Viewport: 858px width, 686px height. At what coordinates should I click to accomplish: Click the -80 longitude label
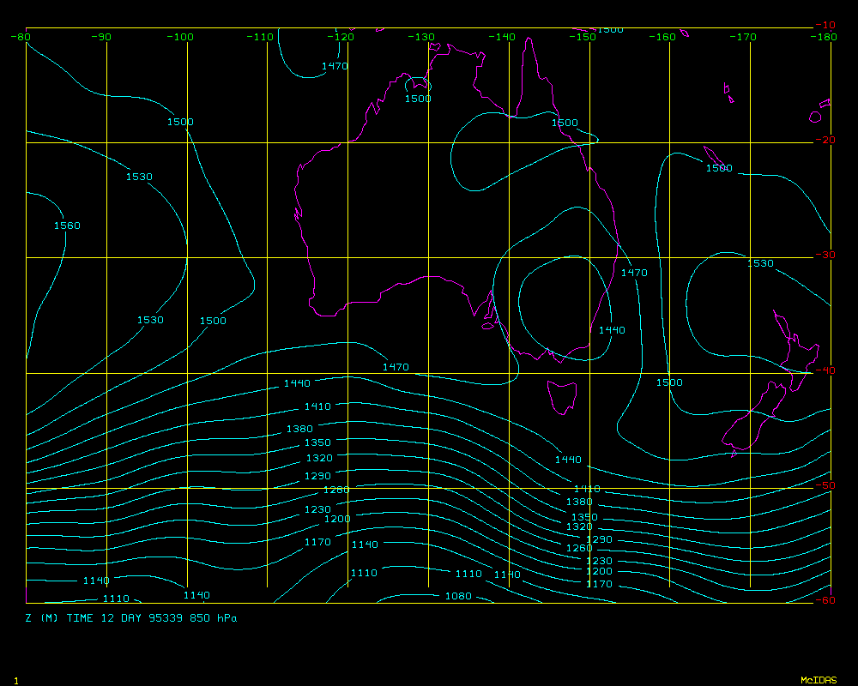[21, 37]
